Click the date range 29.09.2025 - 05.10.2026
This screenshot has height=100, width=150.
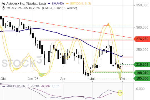tap(23, 8)
